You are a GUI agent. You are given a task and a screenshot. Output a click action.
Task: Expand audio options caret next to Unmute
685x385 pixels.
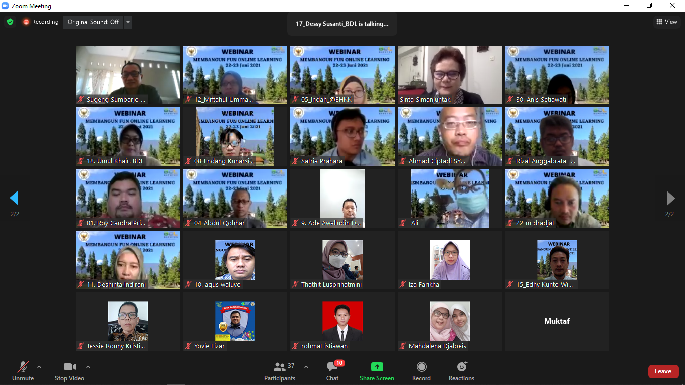click(x=39, y=367)
